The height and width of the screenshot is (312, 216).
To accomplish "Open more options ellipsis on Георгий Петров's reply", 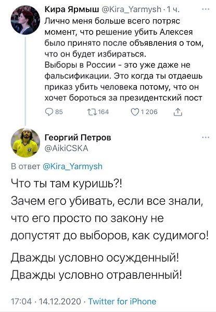I will (206, 137).
